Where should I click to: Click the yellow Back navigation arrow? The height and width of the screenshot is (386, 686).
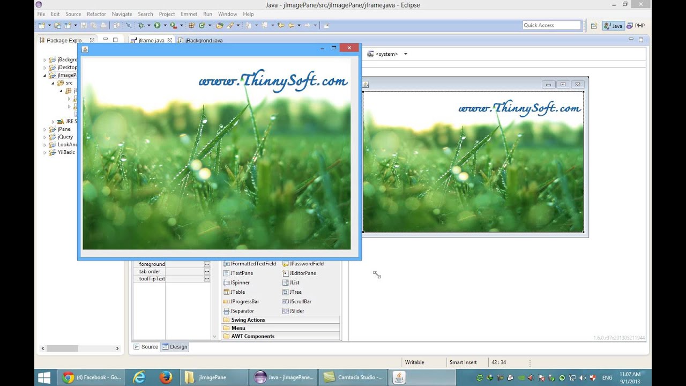[x=291, y=25]
